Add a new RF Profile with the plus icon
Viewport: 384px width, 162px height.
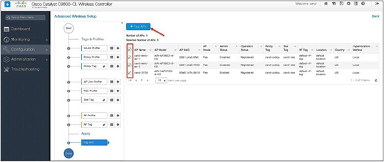coord(118,115)
